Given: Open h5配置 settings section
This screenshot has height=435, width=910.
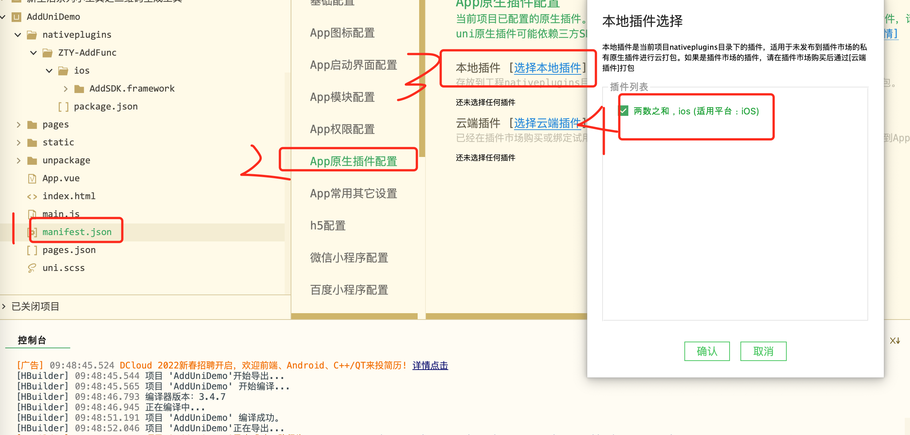Looking at the screenshot, I should point(328,226).
